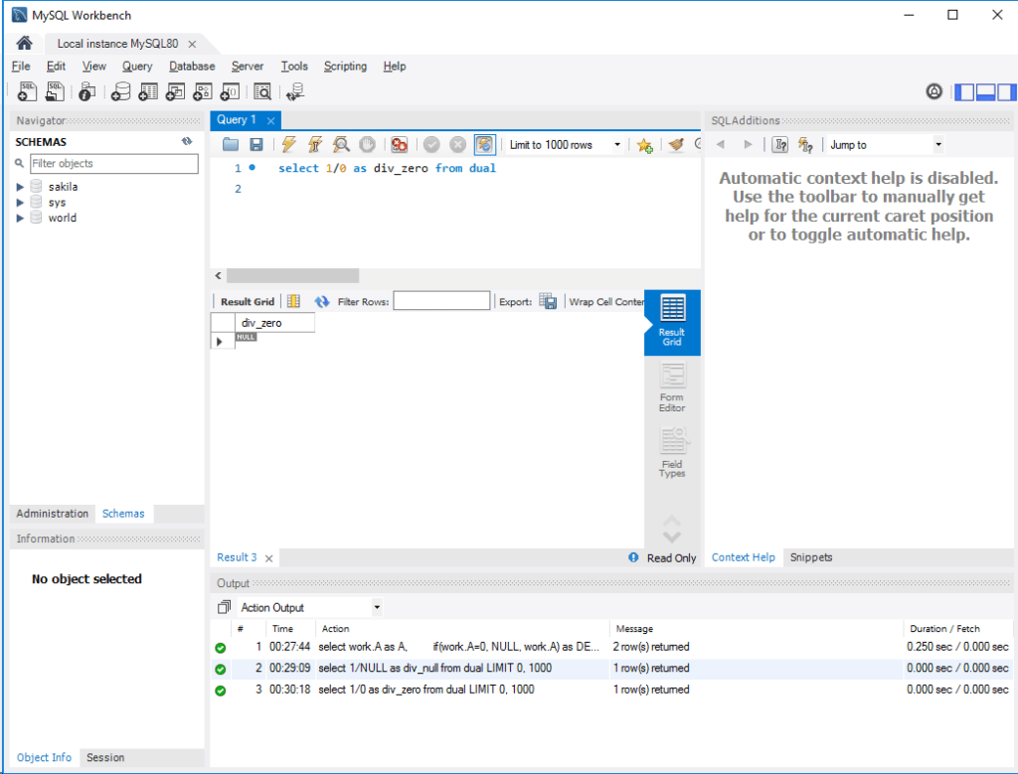
Task: Execute statement under cursor icon
Action: pos(315,145)
